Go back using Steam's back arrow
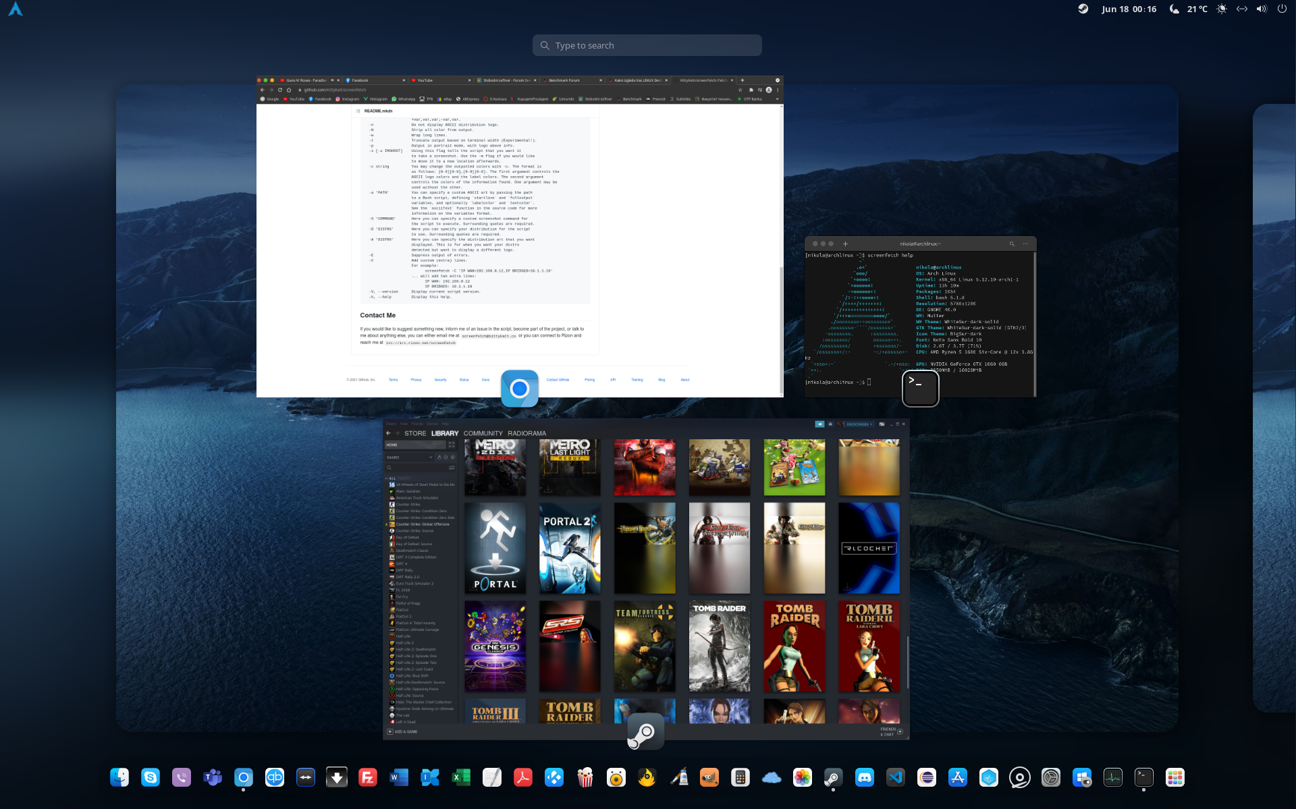This screenshot has width=1296, height=809. (x=389, y=433)
